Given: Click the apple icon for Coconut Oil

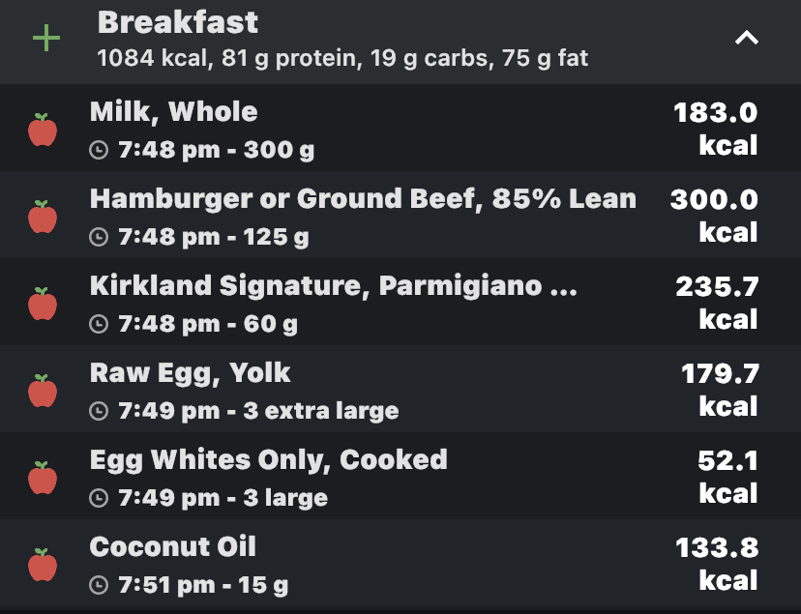Looking at the screenshot, I should 43,565.
